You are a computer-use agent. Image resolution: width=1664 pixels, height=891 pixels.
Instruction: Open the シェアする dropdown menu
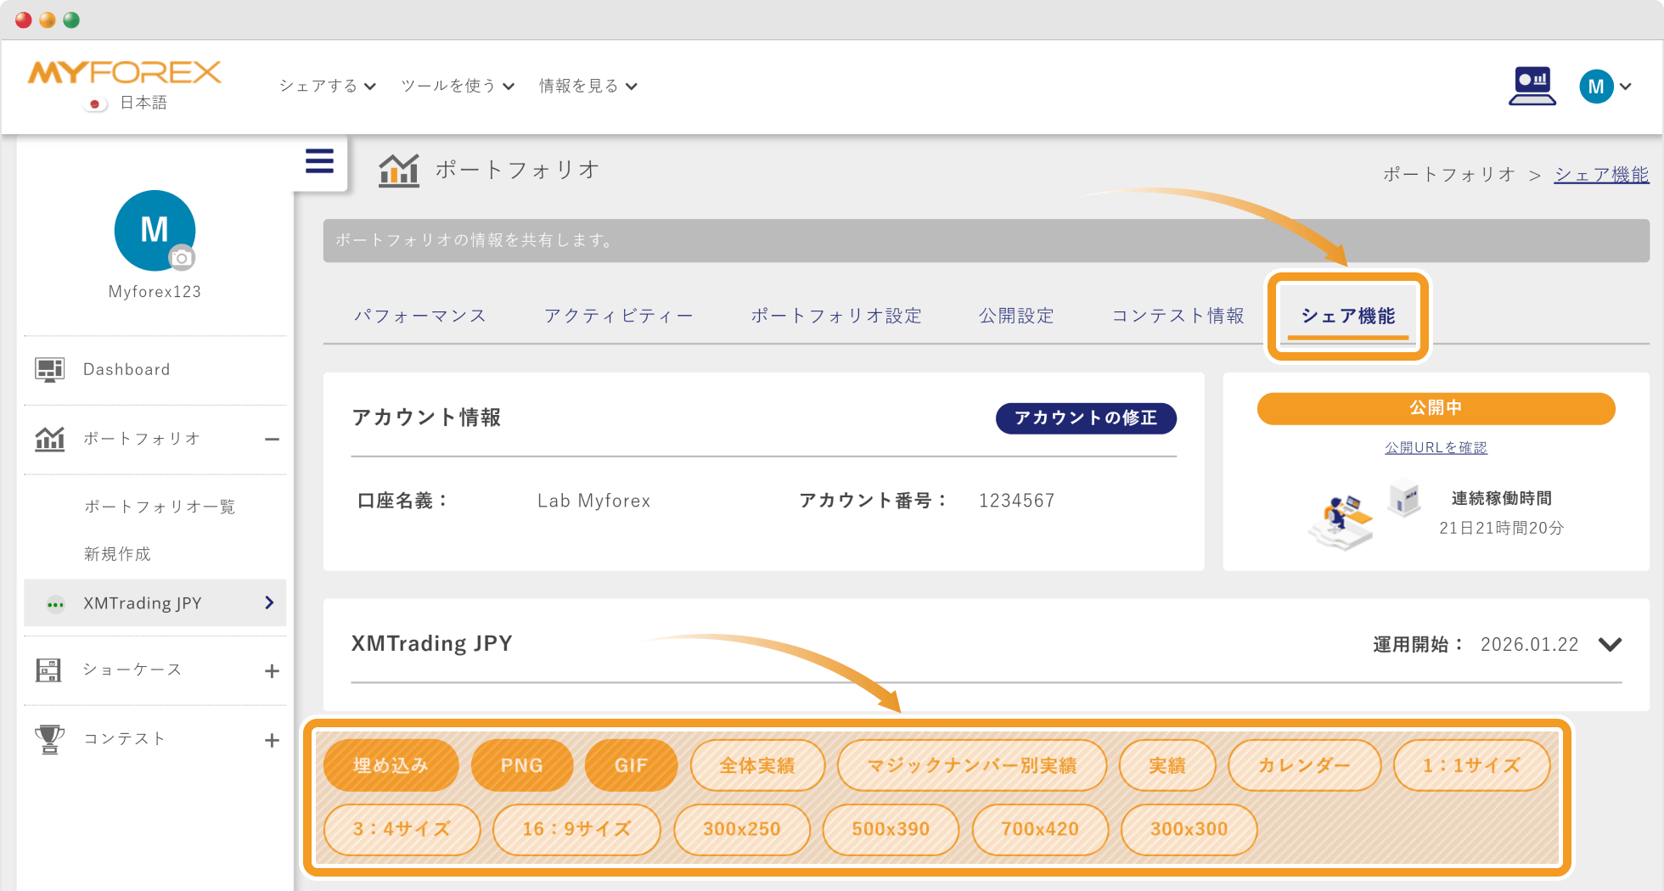(x=328, y=86)
